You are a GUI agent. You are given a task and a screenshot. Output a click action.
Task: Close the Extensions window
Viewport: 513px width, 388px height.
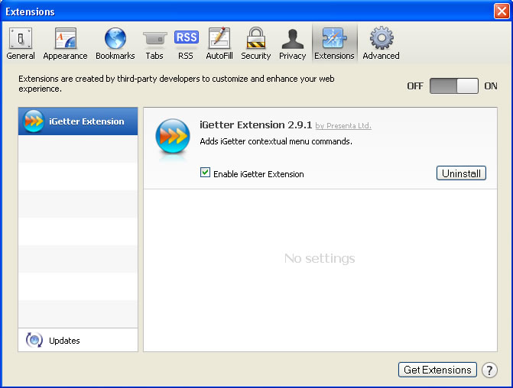pos(502,11)
